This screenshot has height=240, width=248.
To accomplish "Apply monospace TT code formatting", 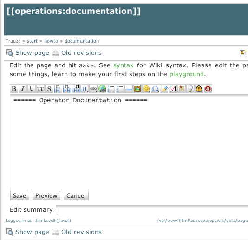I will coord(40,89).
